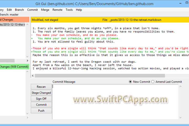Click the removed red line 'You make your own schedule'
This screenshot has height=126, width=189.
[75, 35]
